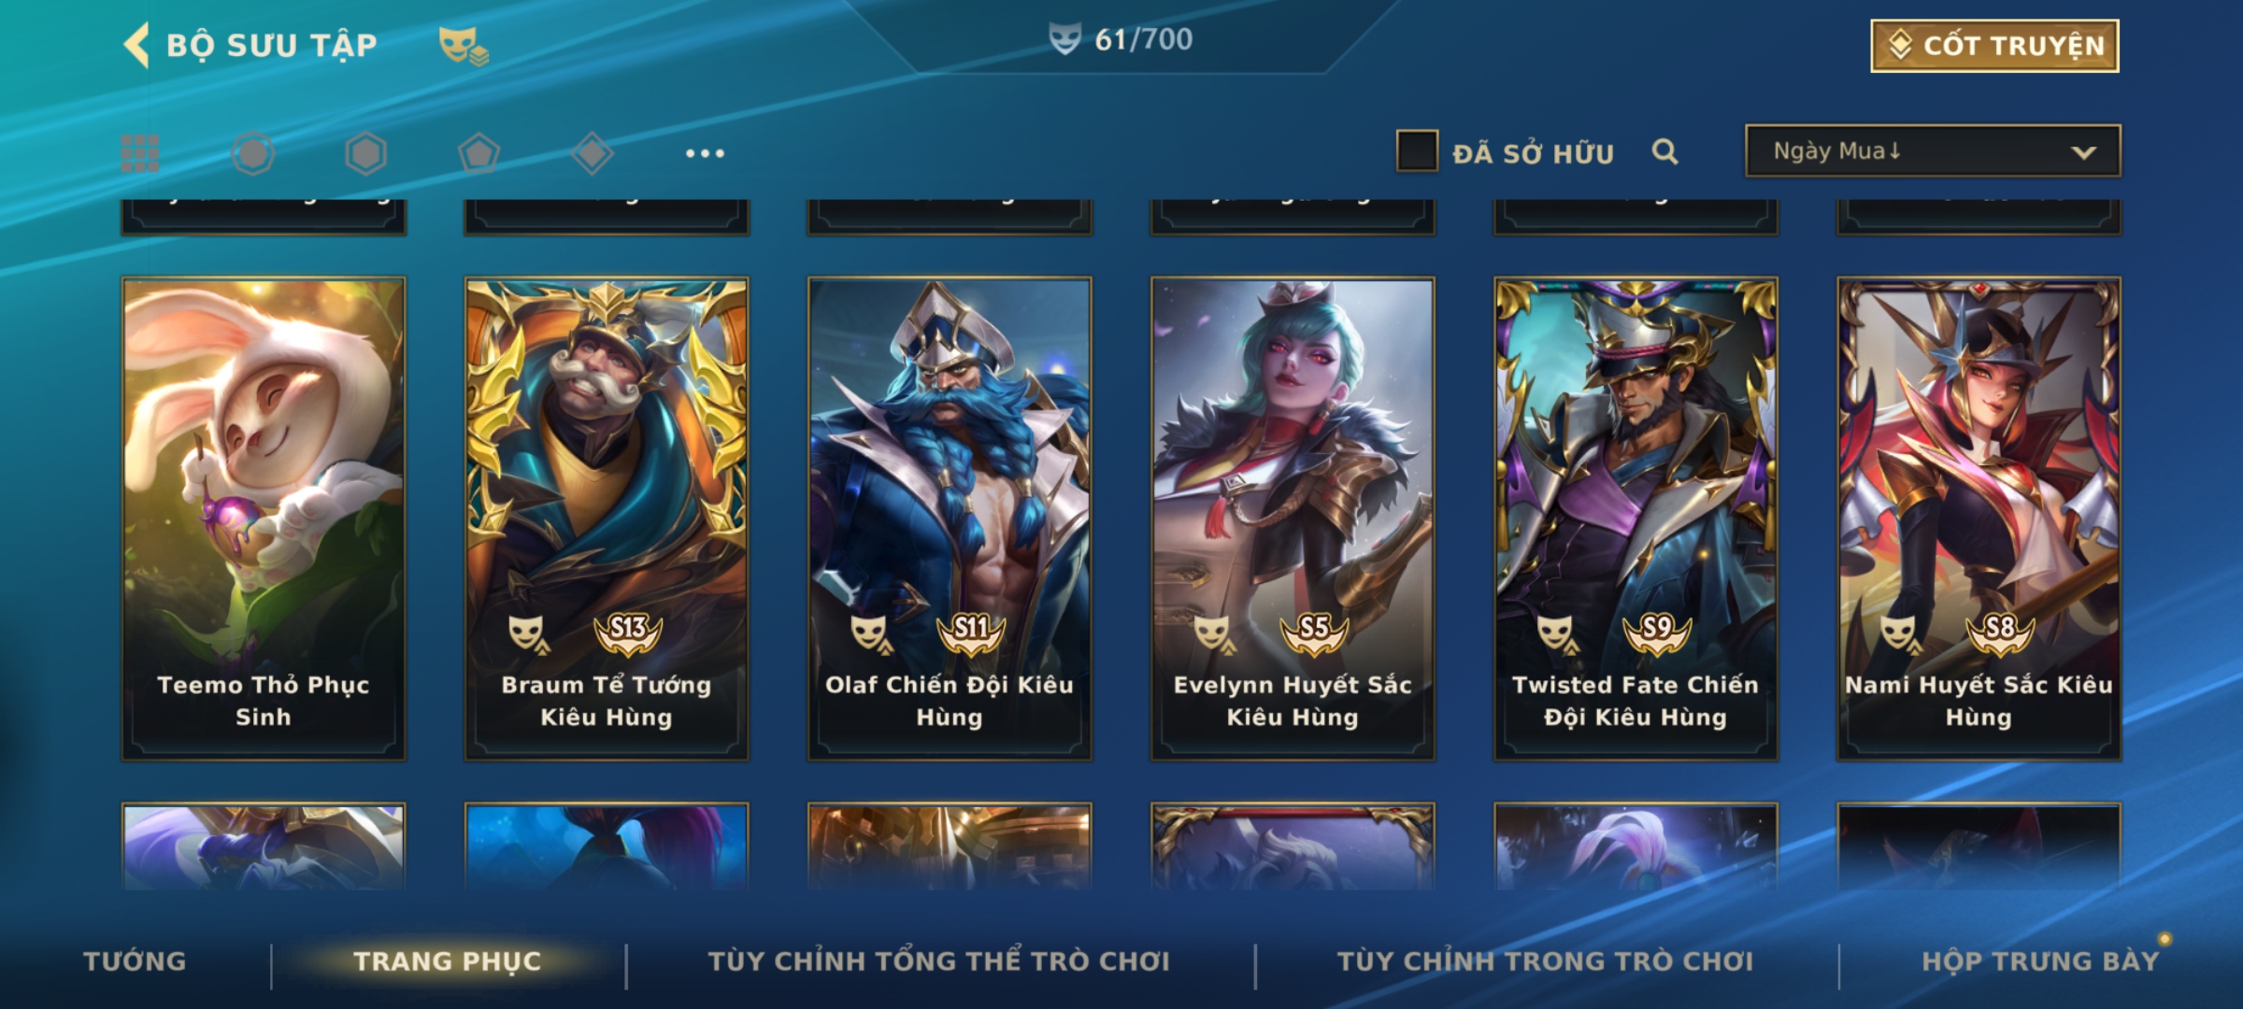The height and width of the screenshot is (1009, 2243).
Task: Go back with the Bộ Sưu Tập arrow
Action: tap(136, 45)
